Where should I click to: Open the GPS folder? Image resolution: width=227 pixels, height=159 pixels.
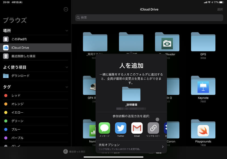[x=203, y=42]
